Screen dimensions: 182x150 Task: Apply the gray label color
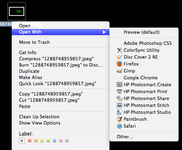coord(67,141)
